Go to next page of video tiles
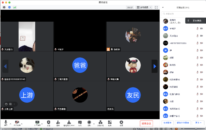This screenshot has height=130, width=206. click(x=155, y=66)
